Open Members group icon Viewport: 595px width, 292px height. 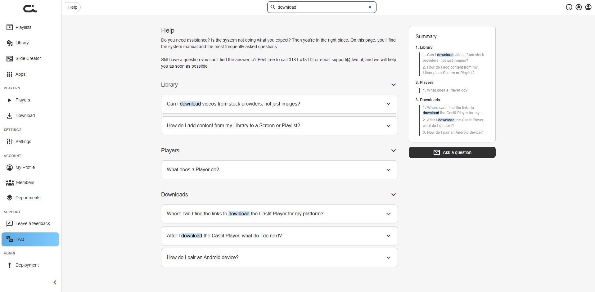click(x=10, y=182)
